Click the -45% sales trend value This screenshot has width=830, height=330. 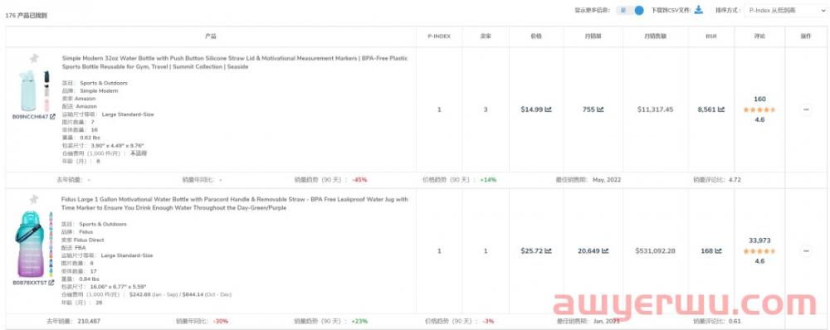click(x=359, y=180)
